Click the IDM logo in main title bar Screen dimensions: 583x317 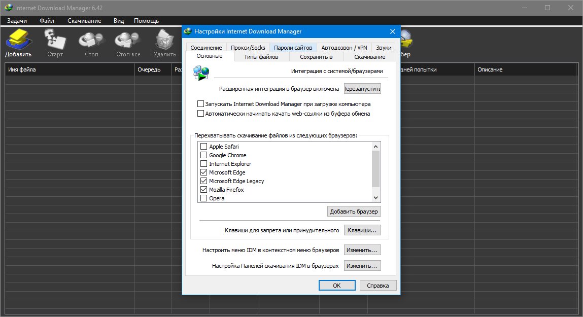[8, 8]
